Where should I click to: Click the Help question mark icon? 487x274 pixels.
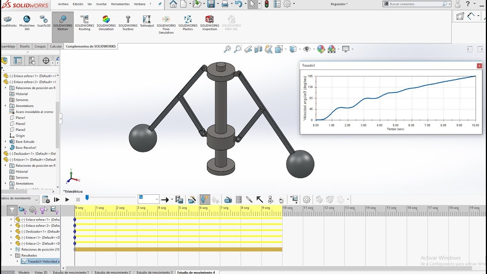[x=468, y=4]
